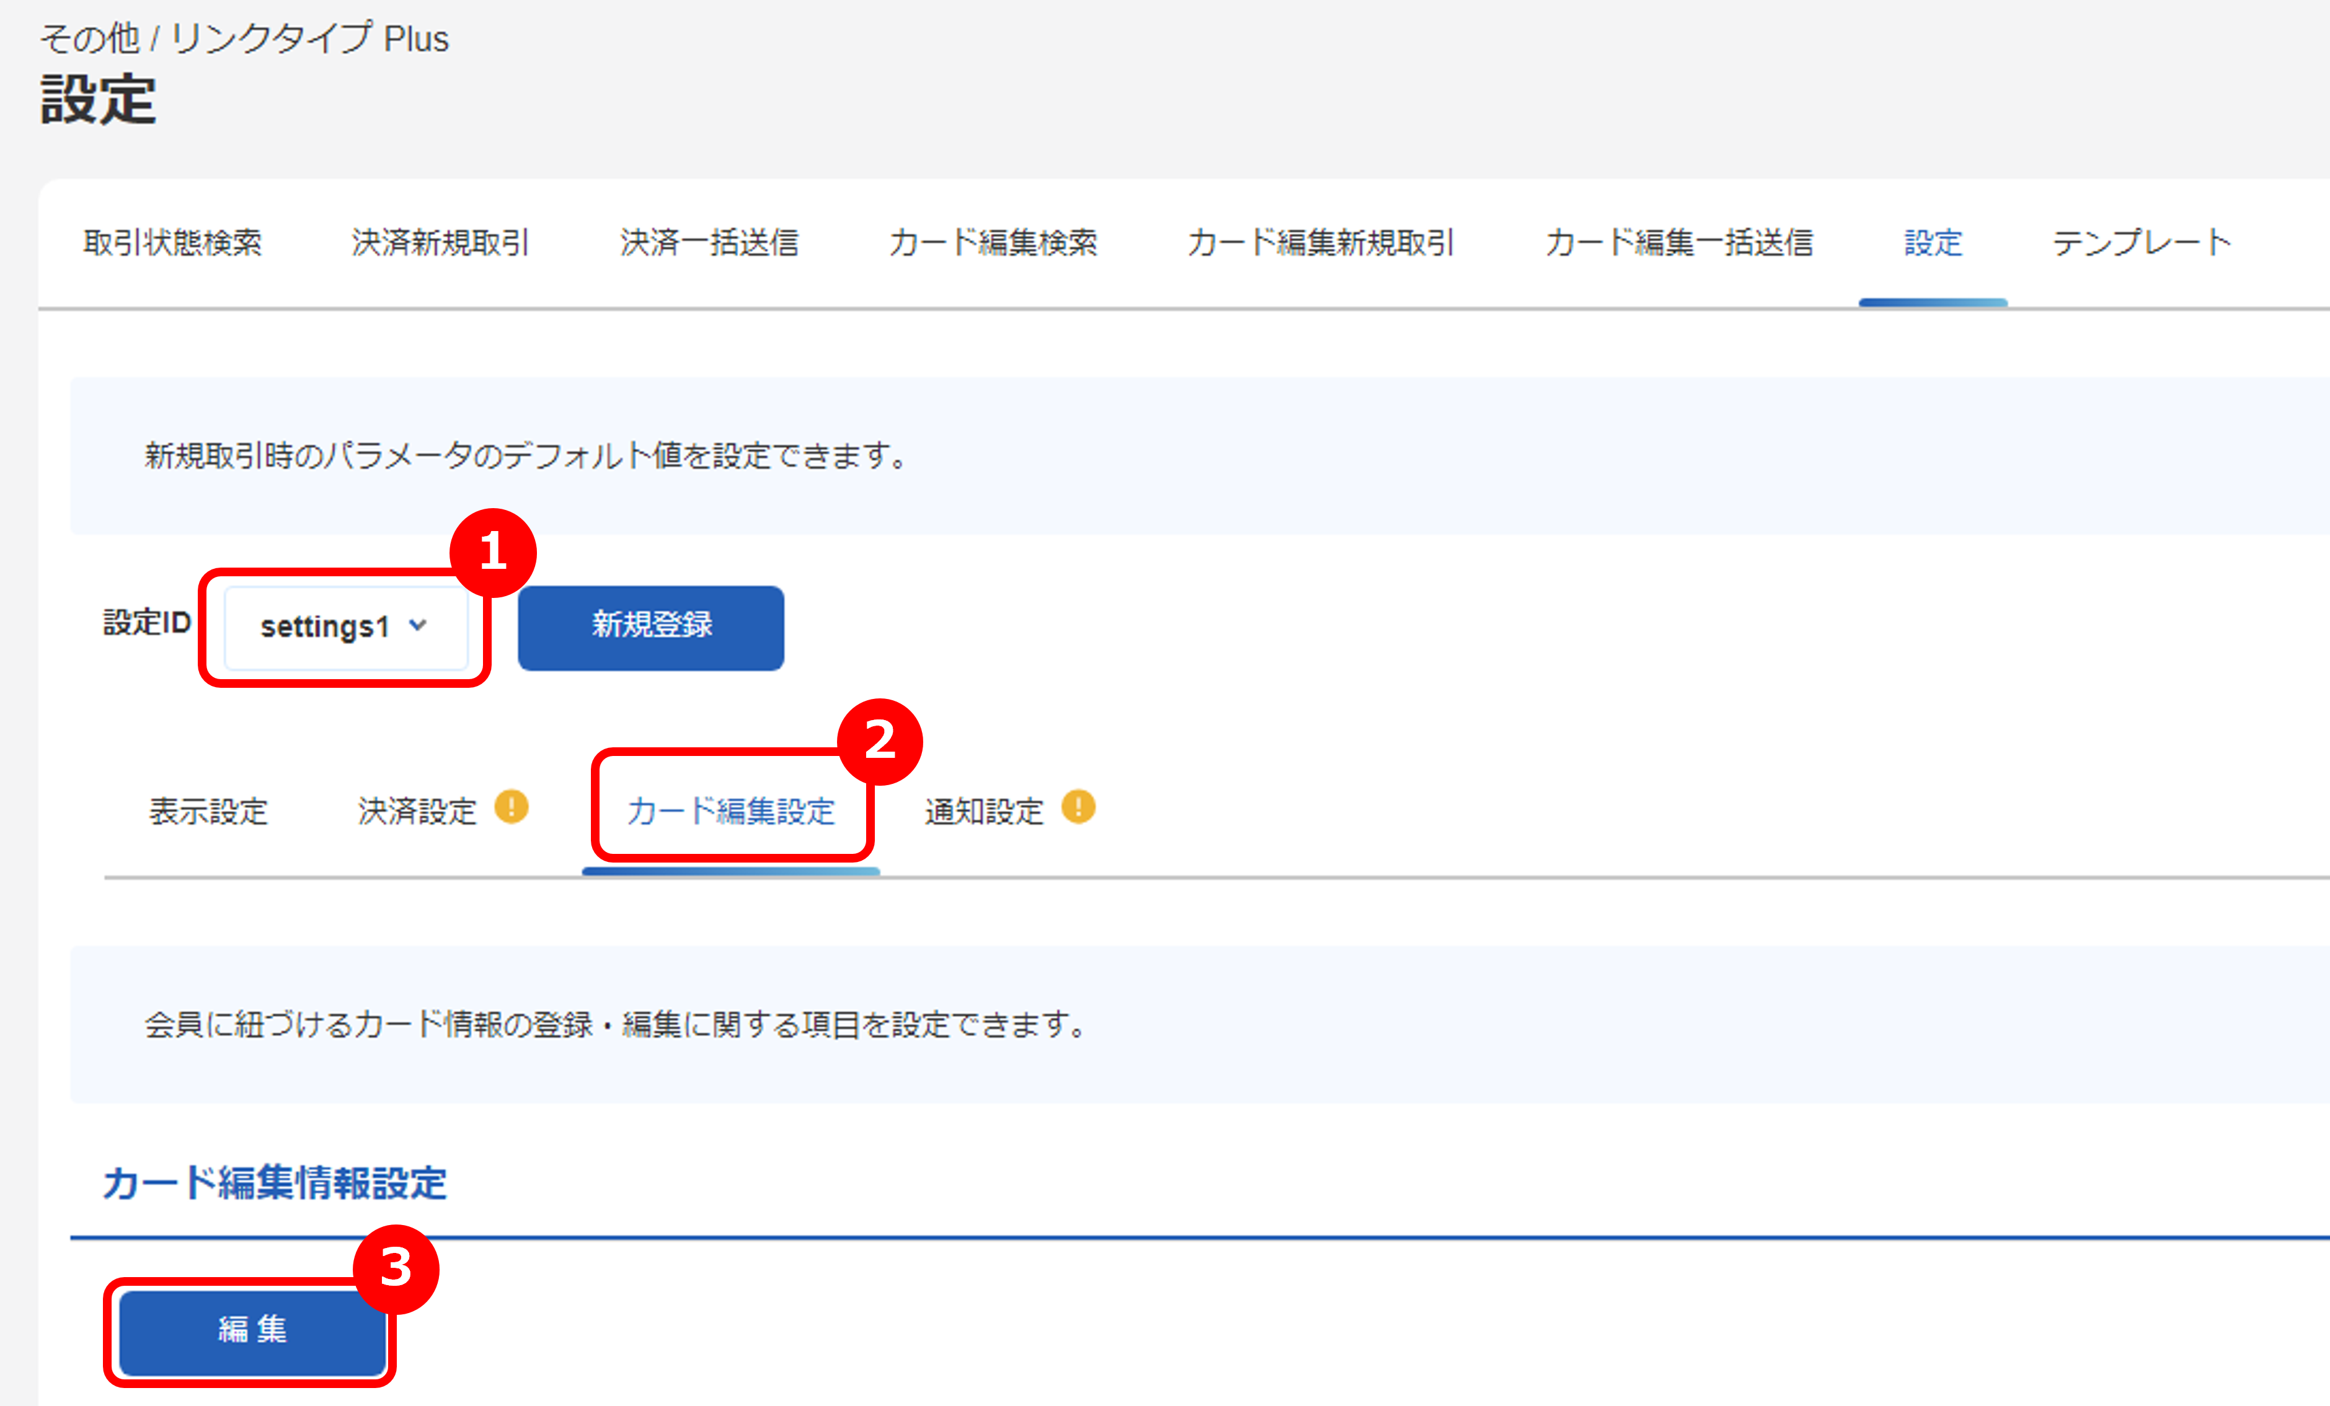
Task: Select the カード編集設定 sub-tab
Action: [x=730, y=811]
